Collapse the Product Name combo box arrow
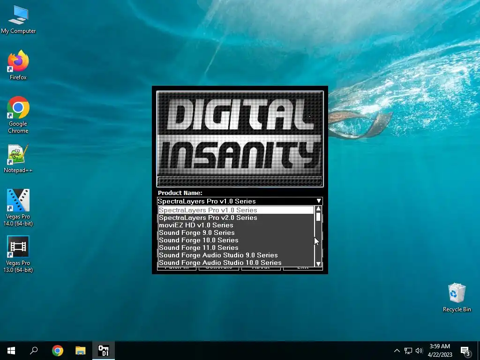Screen dimensions: 480x360 pos(319,201)
